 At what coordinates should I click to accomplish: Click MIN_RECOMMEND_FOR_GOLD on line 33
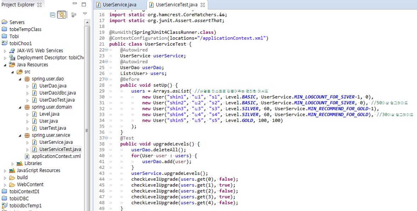click(338, 115)
